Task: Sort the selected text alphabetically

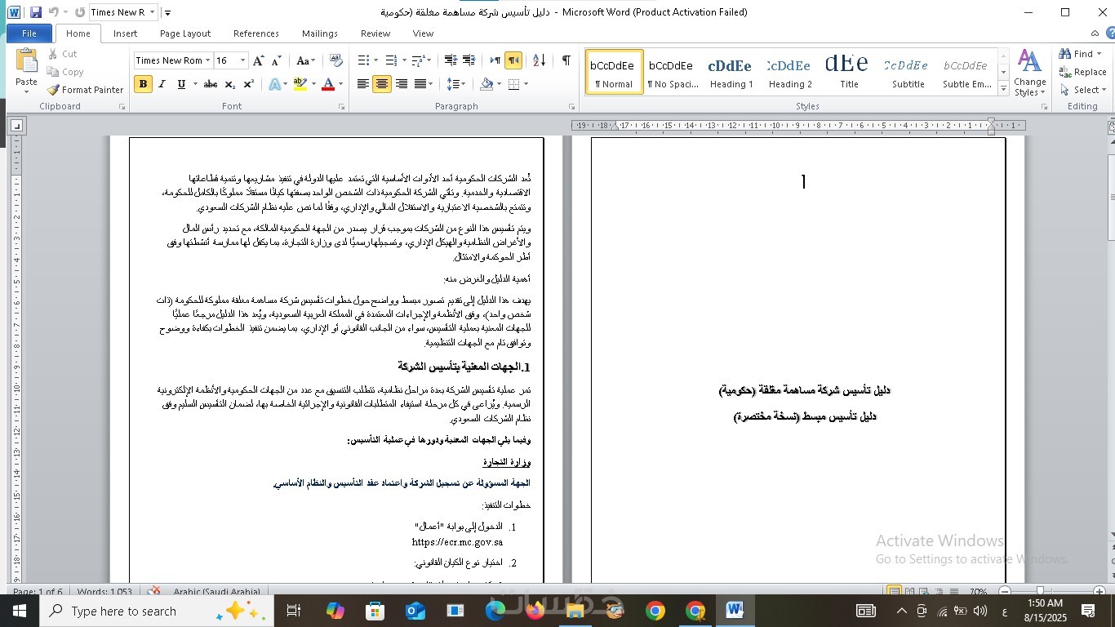Action: click(540, 60)
